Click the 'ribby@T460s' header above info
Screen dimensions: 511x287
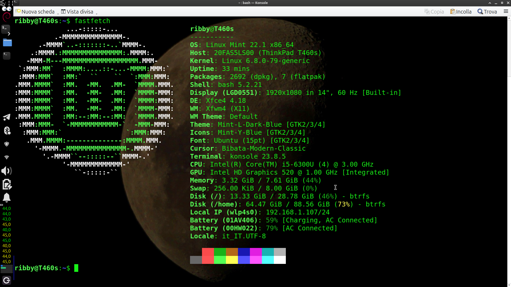(212, 29)
